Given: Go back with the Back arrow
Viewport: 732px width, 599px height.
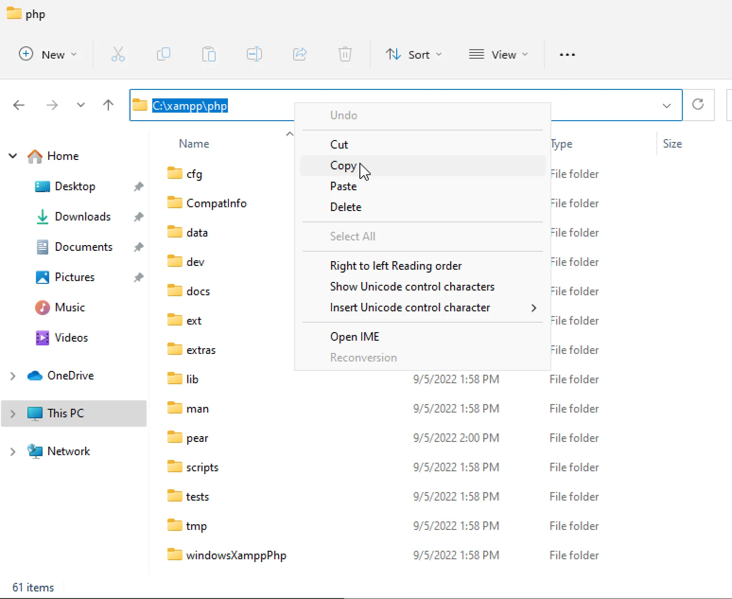Looking at the screenshot, I should (19, 105).
